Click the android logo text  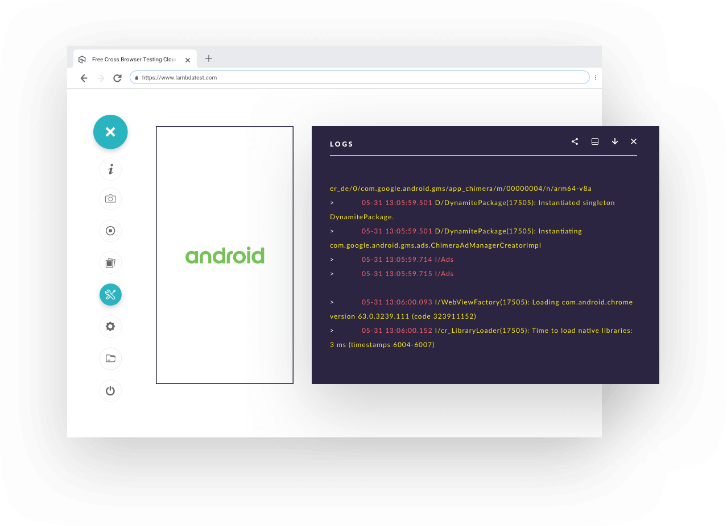pos(225,256)
